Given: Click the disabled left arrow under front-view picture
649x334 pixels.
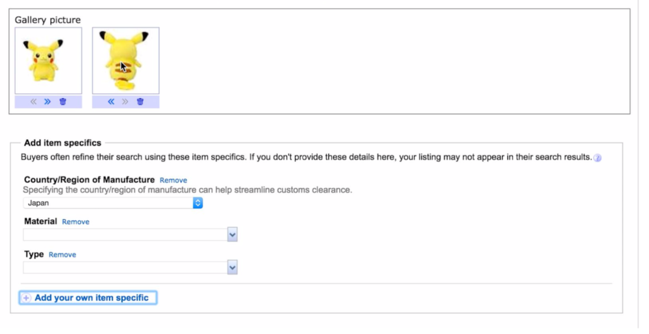Looking at the screenshot, I should point(34,102).
